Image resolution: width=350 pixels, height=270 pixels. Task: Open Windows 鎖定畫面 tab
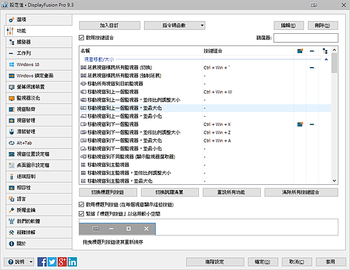pos(39,76)
